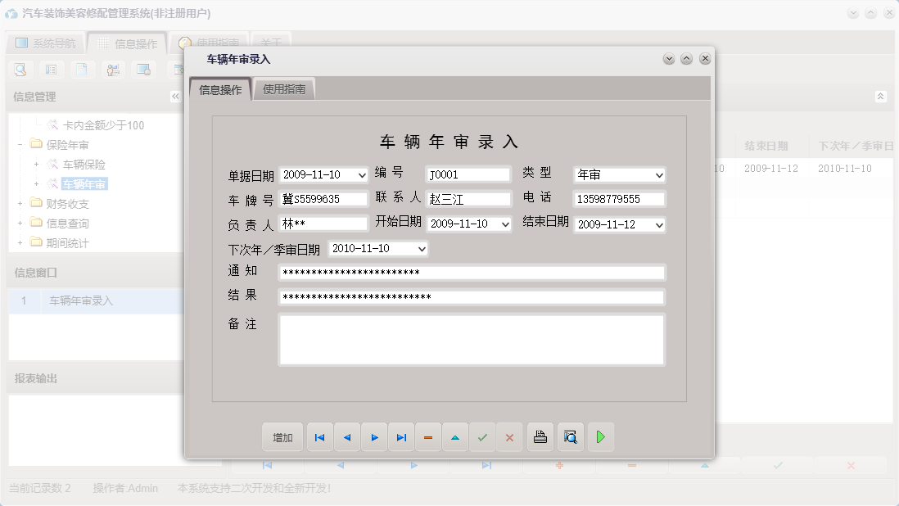899x506 pixels.
Task: Delete current record with red minus icon
Action: [428, 436]
